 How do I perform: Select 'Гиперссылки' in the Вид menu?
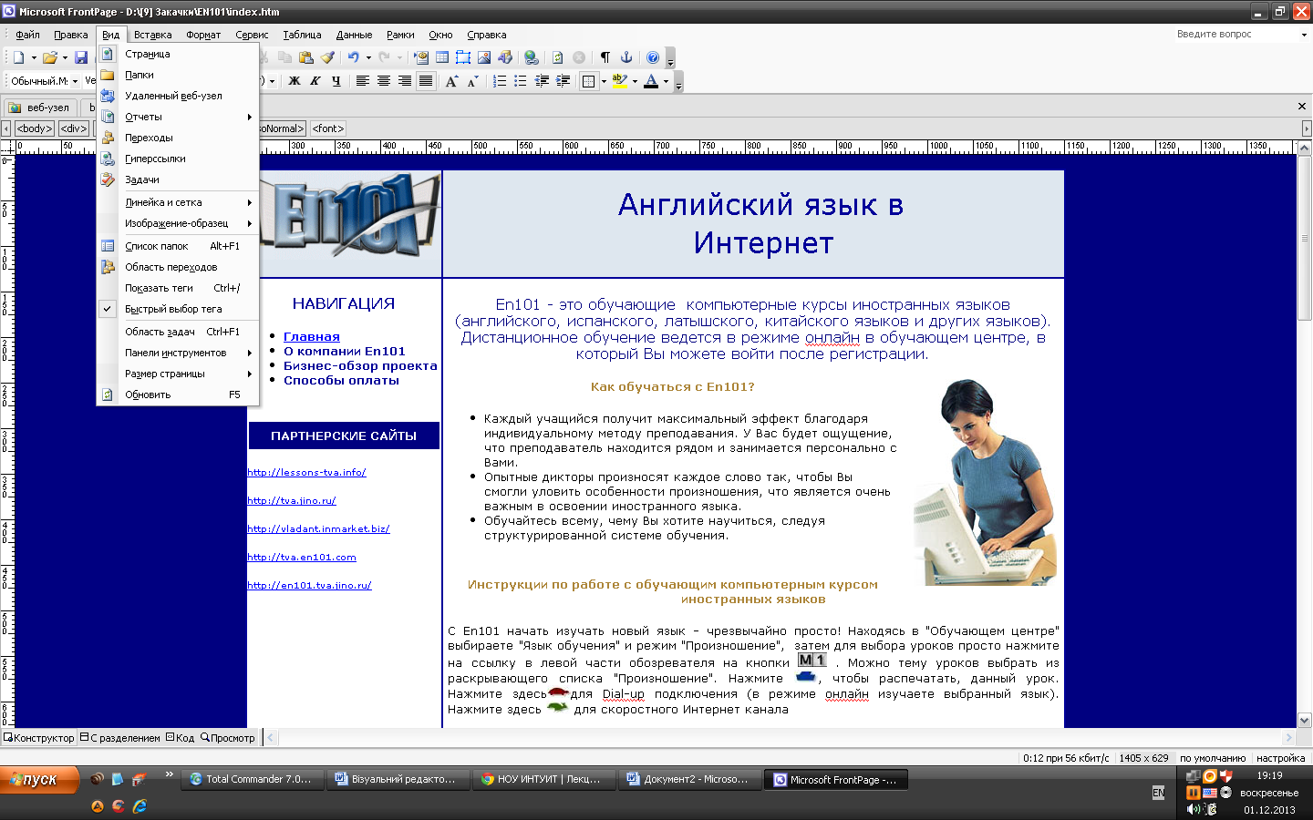(178, 159)
